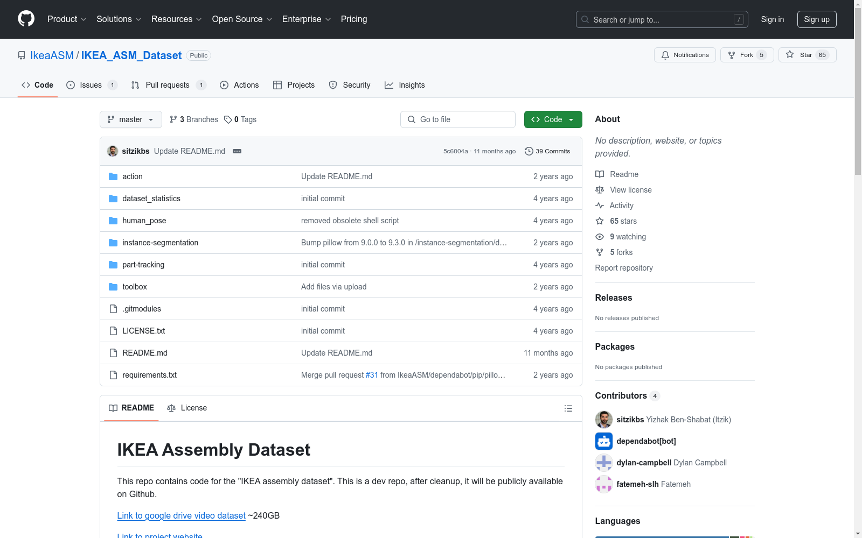The width and height of the screenshot is (862, 538).
Task: Click the Search or jump to field
Action: click(x=662, y=19)
